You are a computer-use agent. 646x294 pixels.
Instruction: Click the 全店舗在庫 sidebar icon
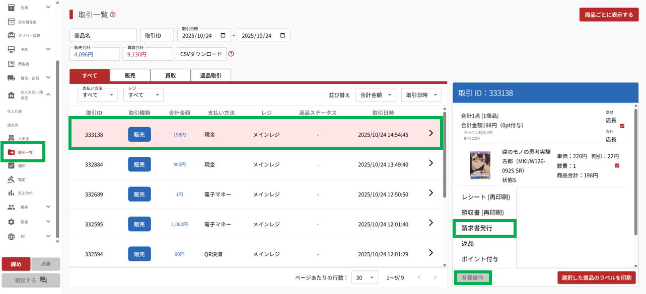coord(11,22)
